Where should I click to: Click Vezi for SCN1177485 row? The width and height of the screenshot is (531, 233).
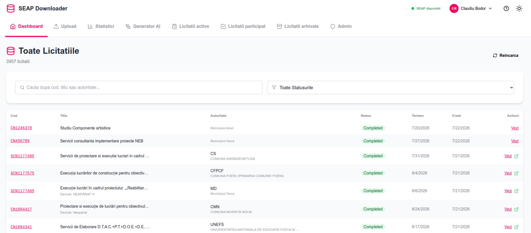(x=508, y=156)
